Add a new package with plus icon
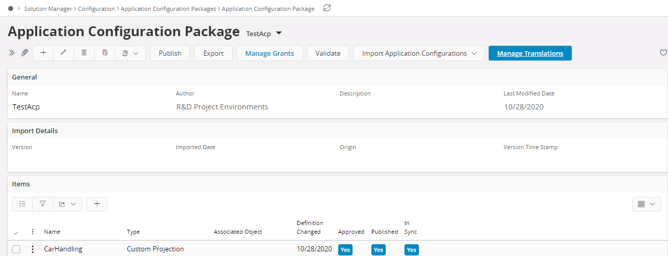The width and height of the screenshot is (668, 256). (43, 53)
